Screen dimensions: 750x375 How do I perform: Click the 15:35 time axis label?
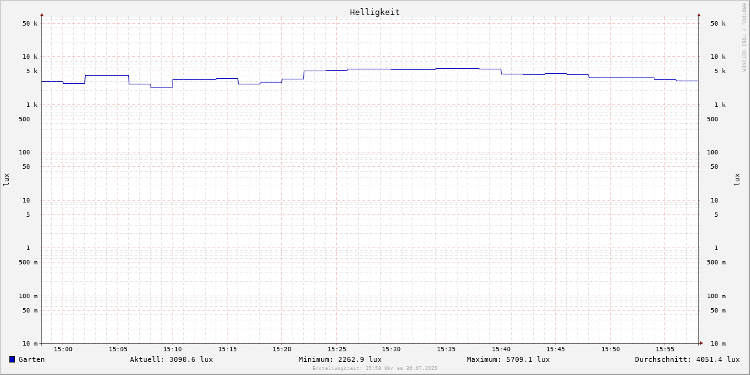coord(446,349)
